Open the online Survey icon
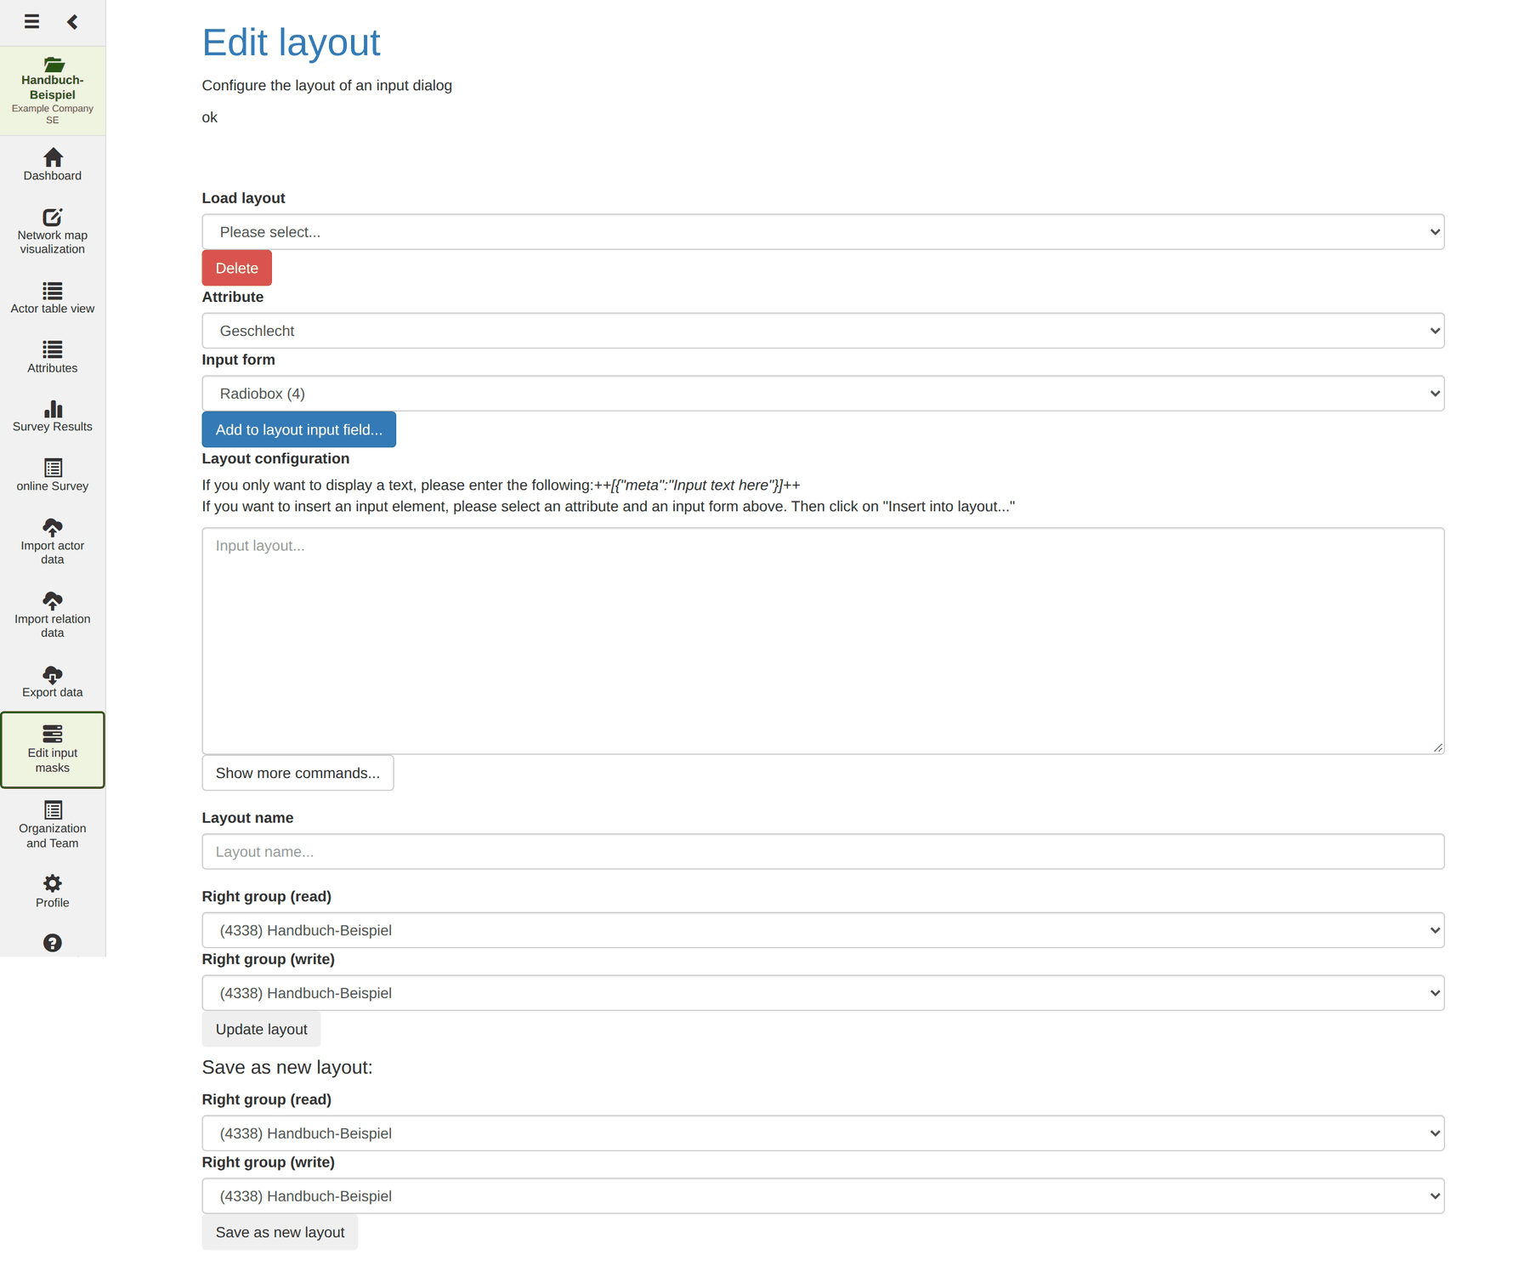 pos(53,468)
